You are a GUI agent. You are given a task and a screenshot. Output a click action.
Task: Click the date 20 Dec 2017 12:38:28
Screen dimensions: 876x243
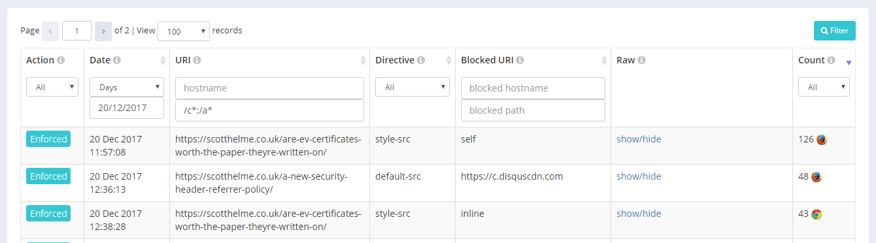point(116,220)
